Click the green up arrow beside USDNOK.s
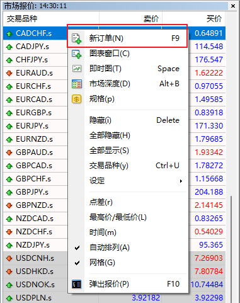Image resolution: width=240 pixels, height=303 pixels. 9,285
